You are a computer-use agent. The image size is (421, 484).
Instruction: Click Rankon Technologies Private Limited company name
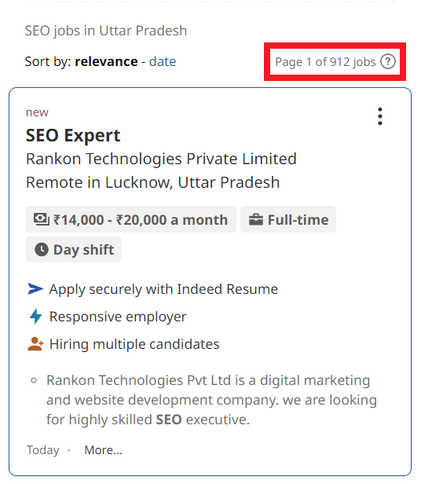161,159
